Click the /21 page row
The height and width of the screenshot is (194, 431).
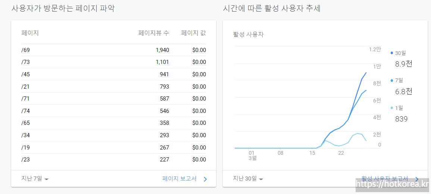[113, 87]
